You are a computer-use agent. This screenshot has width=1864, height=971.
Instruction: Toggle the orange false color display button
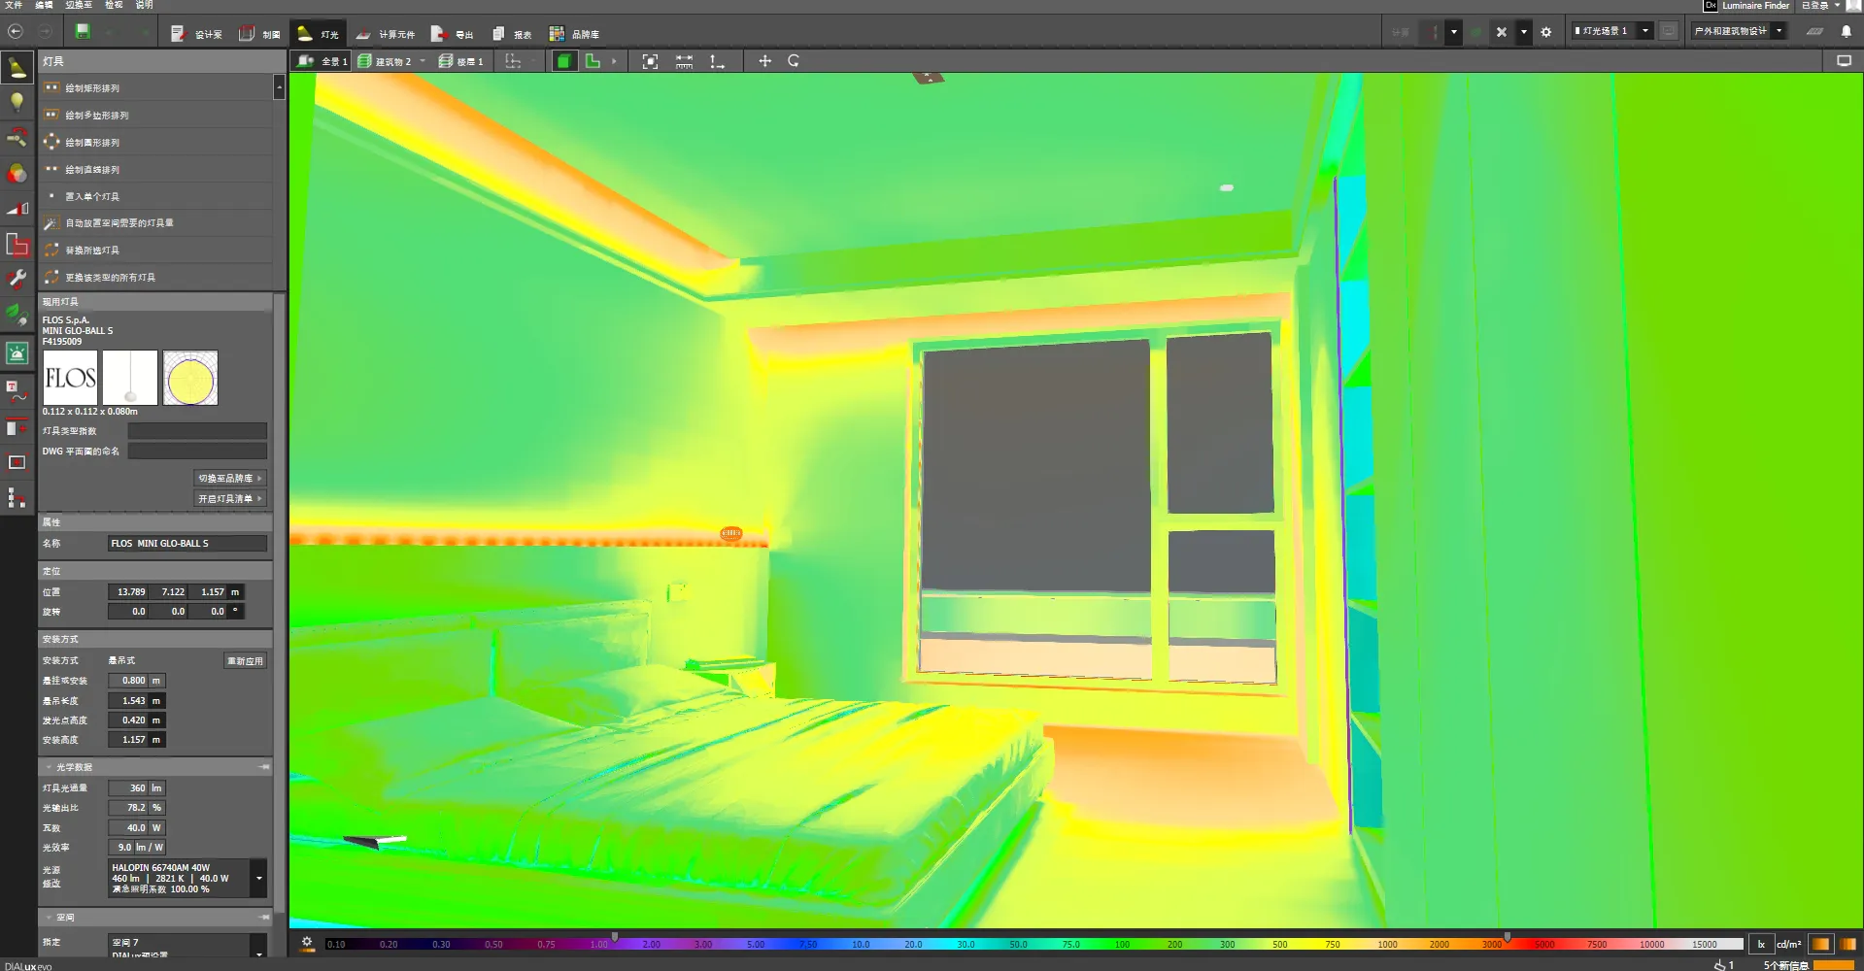tap(1820, 944)
